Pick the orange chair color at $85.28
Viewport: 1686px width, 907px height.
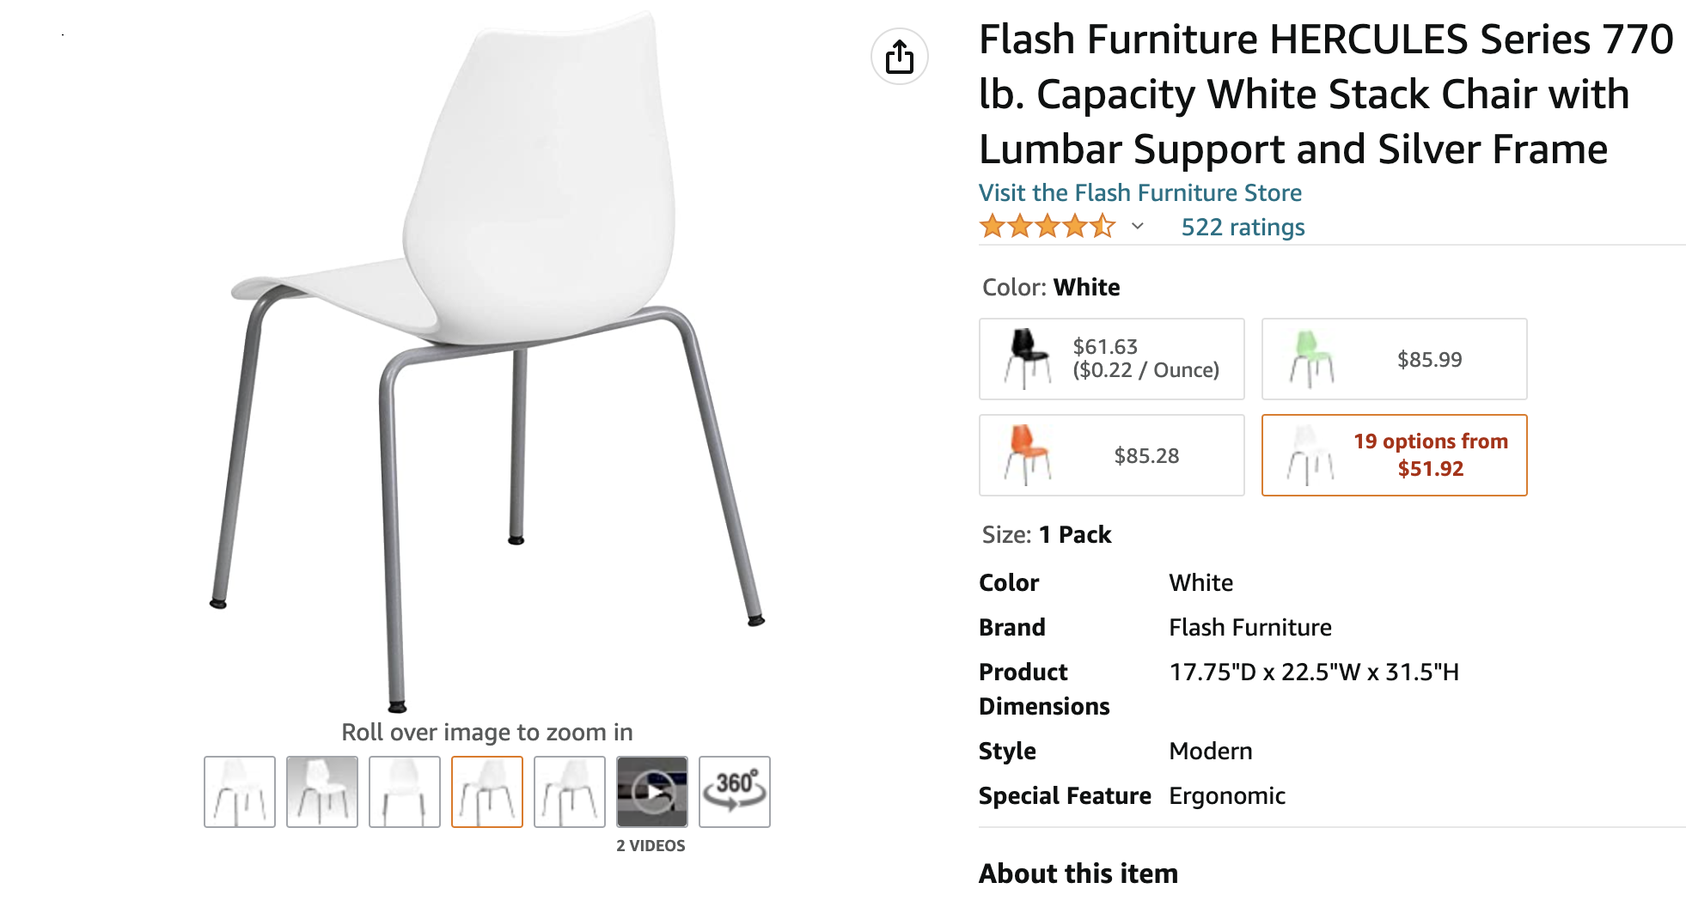point(1111,455)
